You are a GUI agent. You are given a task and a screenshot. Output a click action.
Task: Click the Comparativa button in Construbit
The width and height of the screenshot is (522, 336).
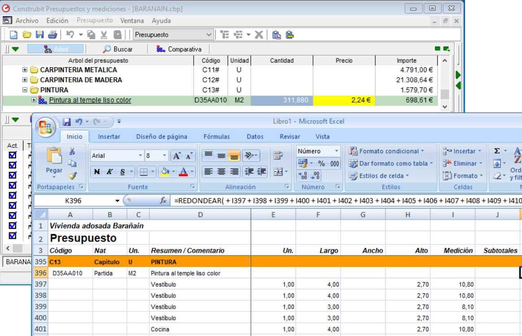(x=179, y=49)
